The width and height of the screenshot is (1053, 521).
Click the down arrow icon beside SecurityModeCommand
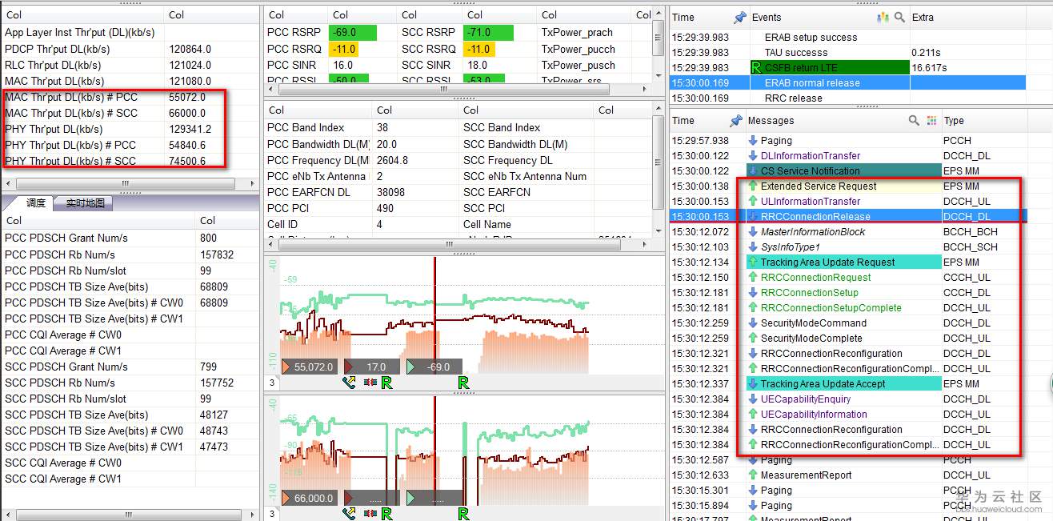point(753,323)
